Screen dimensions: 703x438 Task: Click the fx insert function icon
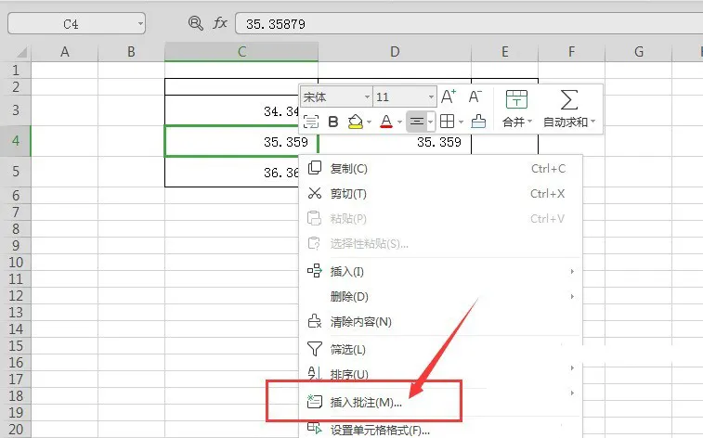pyautogui.click(x=220, y=23)
